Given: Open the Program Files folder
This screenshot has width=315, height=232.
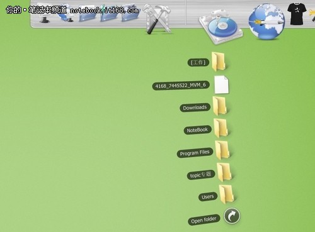Looking at the screenshot, I should (222, 150).
